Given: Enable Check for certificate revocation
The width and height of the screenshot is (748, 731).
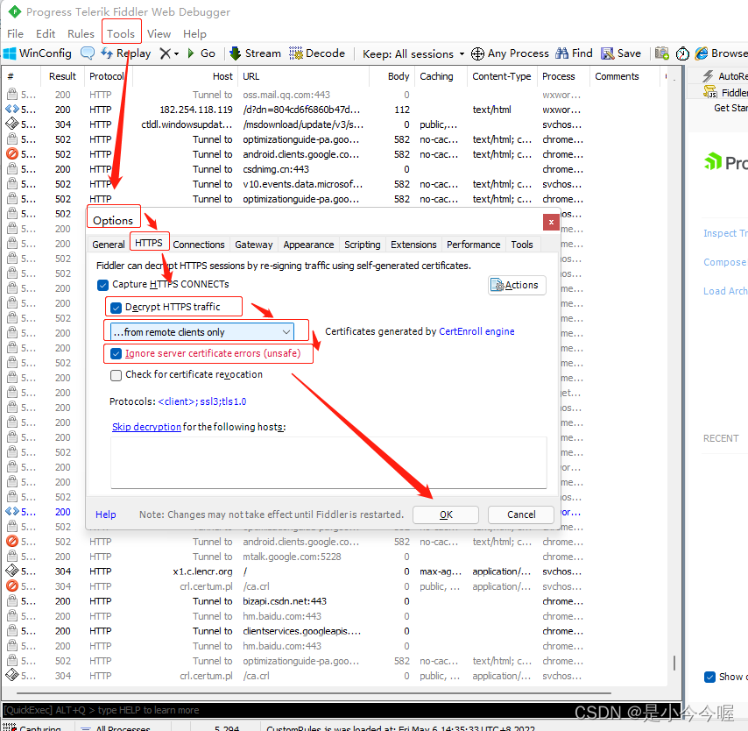Looking at the screenshot, I should 116,375.
